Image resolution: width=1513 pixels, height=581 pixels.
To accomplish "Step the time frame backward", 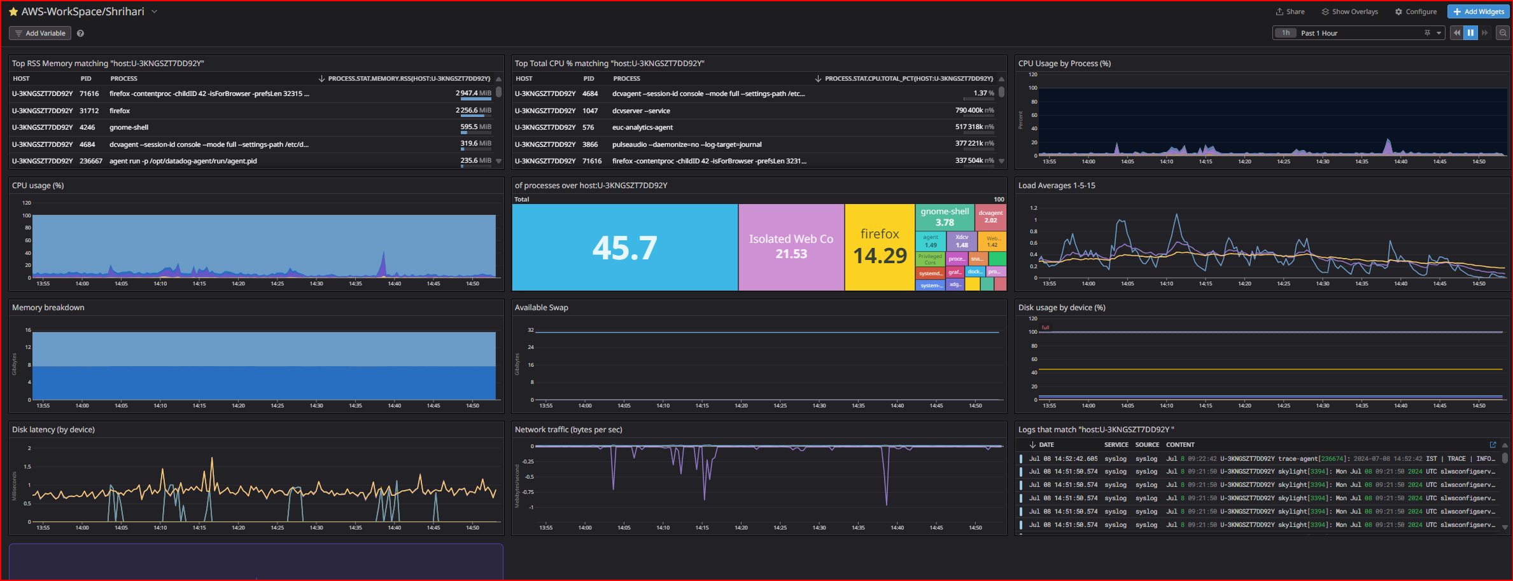I will 1456,33.
